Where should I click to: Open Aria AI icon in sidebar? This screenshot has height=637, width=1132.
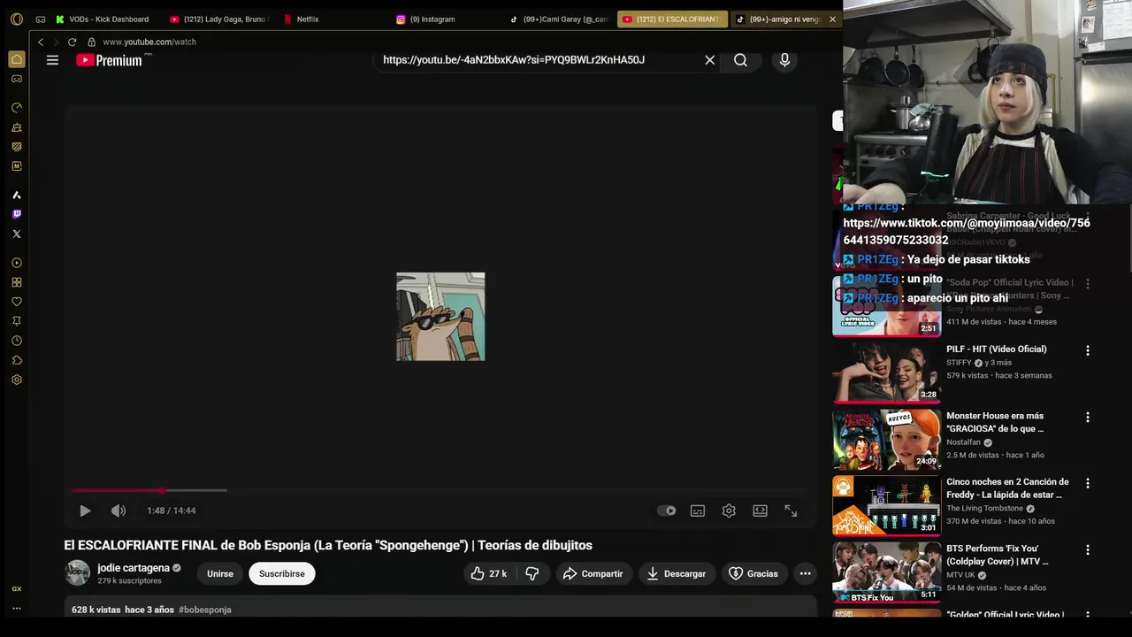(16, 195)
